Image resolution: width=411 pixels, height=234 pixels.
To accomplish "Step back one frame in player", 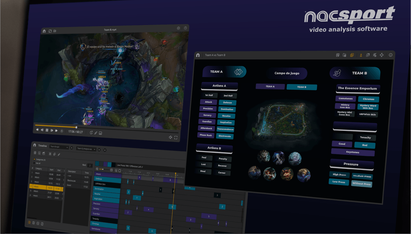I will tap(42, 130).
